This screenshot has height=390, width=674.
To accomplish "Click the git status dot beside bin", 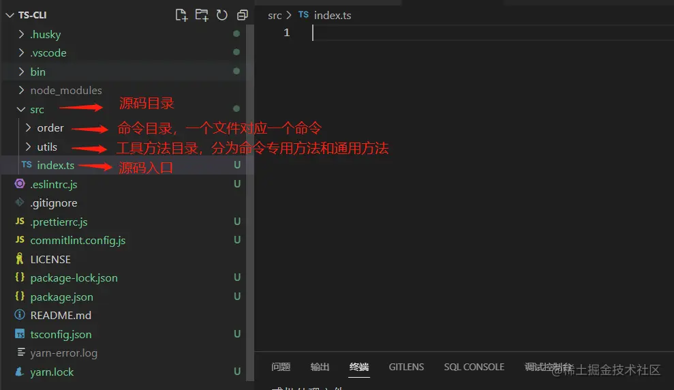I will click(236, 71).
